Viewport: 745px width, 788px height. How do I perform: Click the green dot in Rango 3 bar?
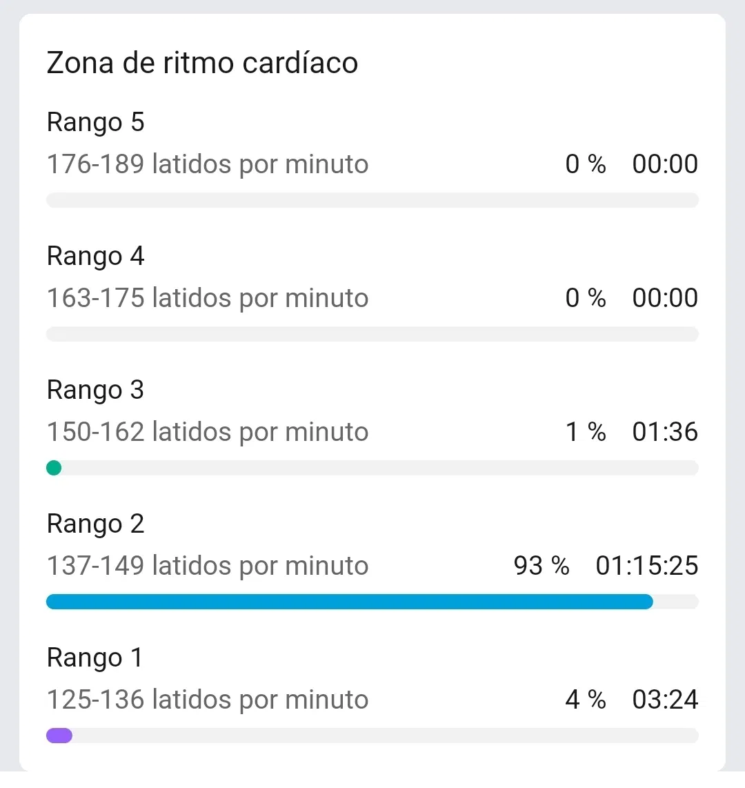pyautogui.click(x=54, y=469)
